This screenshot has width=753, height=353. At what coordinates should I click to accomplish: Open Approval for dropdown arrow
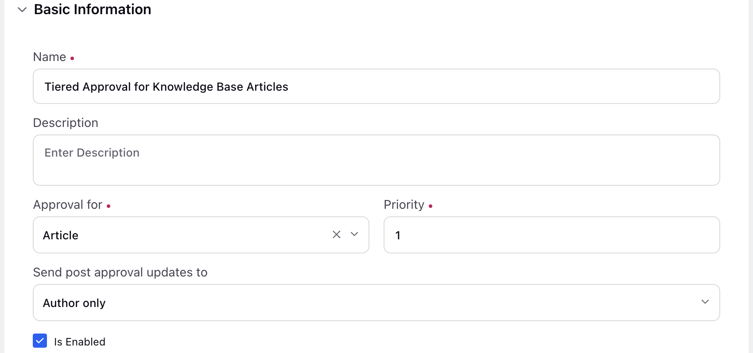(354, 234)
